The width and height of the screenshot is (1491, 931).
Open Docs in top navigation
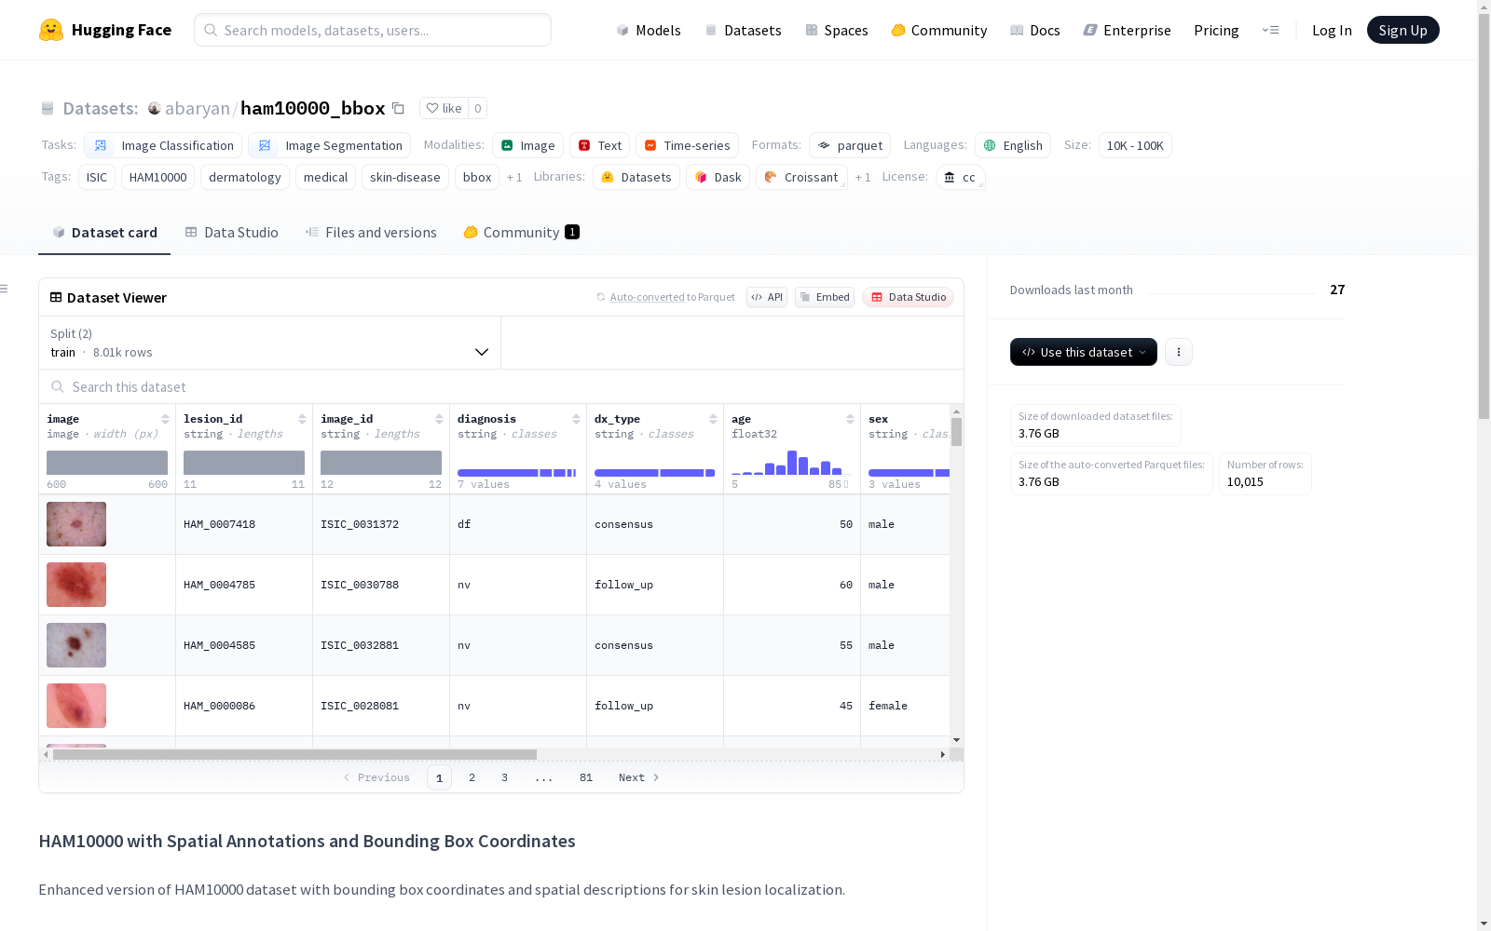point(1034,30)
